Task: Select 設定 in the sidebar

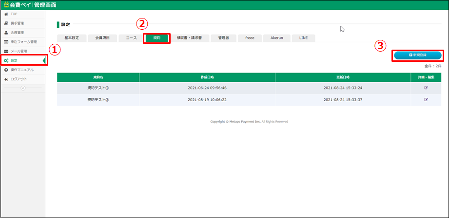Action: click(15, 60)
